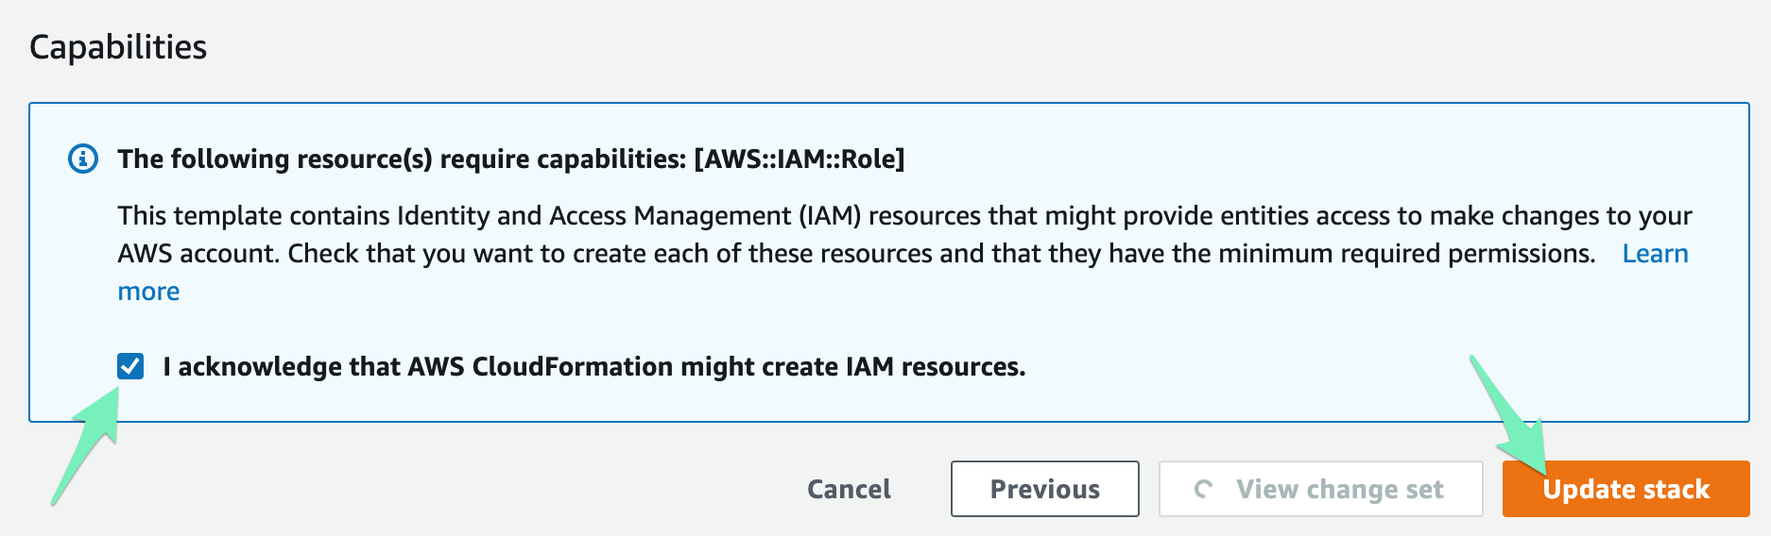Click the View change set label
Image resolution: width=1771 pixels, height=536 pixels.
click(x=1339, y=489)
